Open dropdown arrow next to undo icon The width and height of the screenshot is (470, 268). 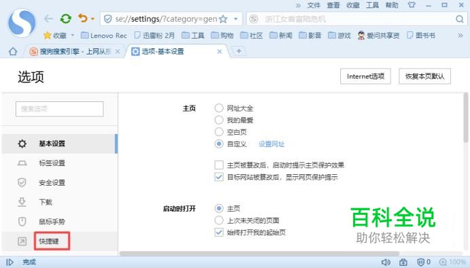tap(92, 19)
